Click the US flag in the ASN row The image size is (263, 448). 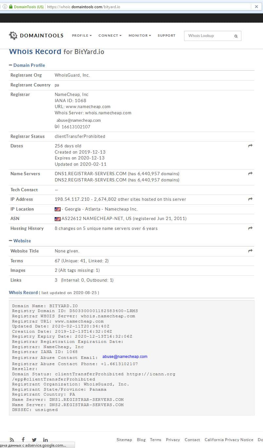[x=58, y=219]
